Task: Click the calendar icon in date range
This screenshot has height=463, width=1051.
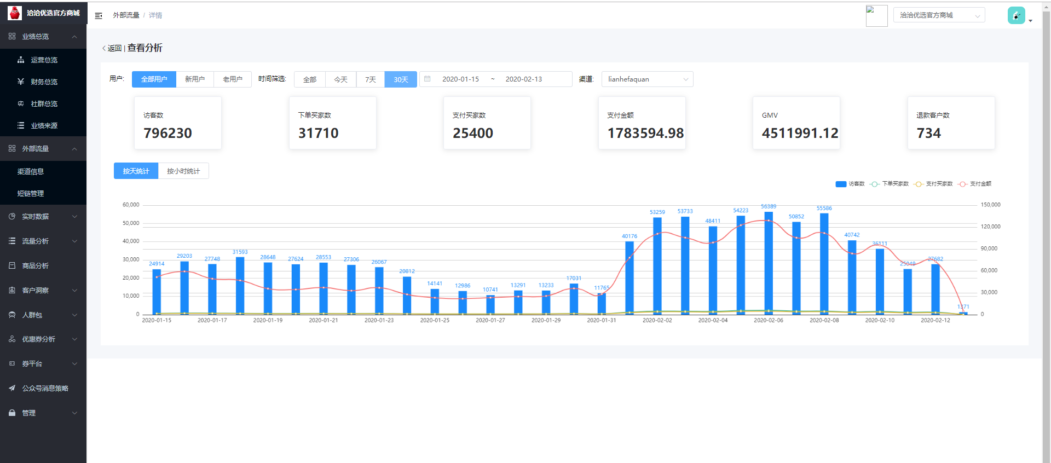Action: coord(428,79)
